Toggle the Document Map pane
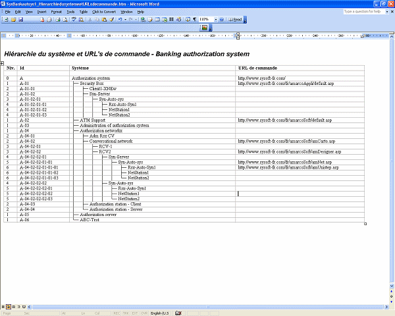 coord(188,19)
